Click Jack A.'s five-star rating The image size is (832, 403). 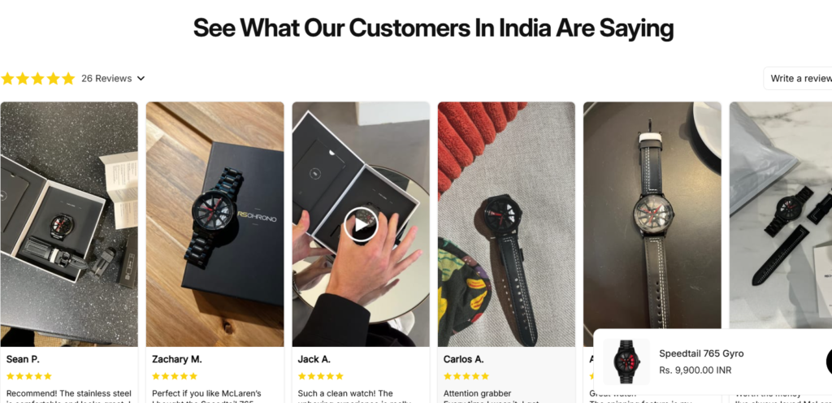320,376
